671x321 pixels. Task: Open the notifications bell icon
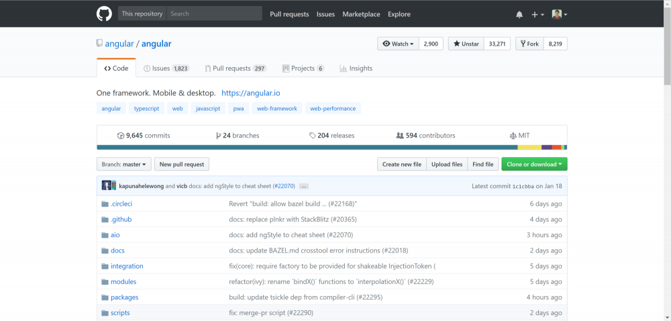click(519, 15)
